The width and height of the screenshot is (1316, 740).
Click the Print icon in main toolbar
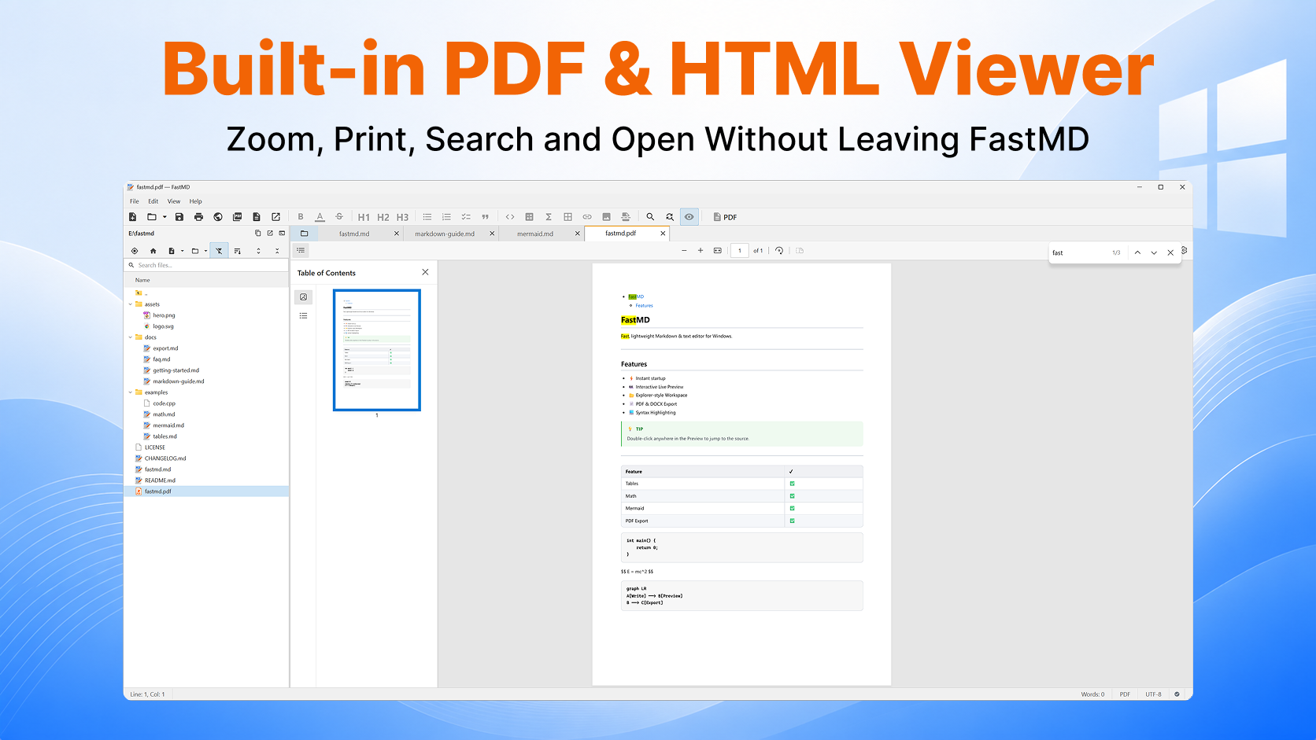click(198, 217)
